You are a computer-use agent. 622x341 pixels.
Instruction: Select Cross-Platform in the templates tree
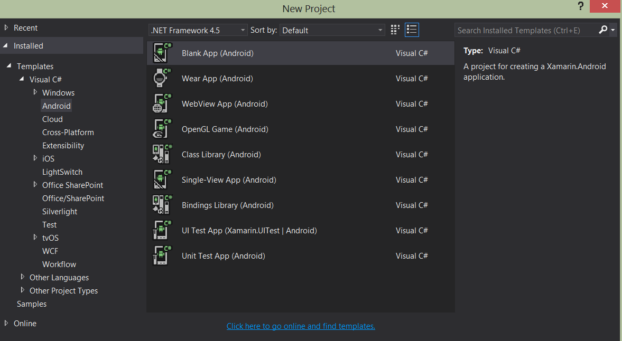tap(68, 132)
